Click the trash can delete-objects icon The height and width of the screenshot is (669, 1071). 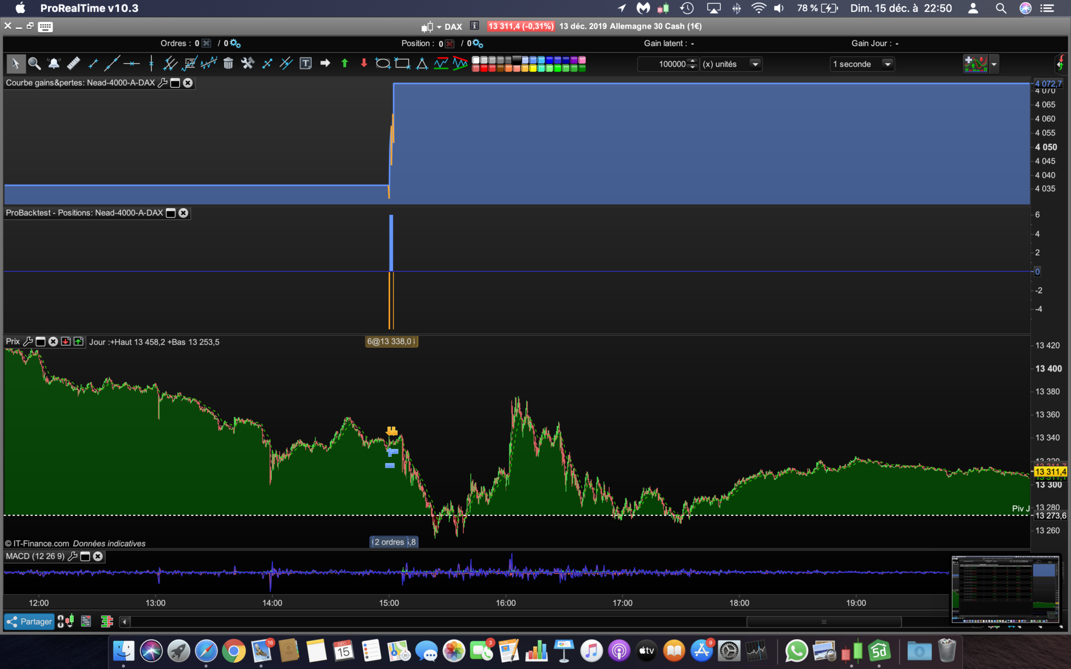228,64
